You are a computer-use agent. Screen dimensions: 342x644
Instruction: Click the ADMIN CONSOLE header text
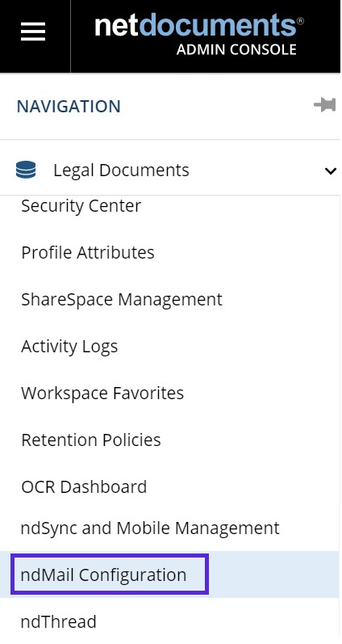point(236,50)
